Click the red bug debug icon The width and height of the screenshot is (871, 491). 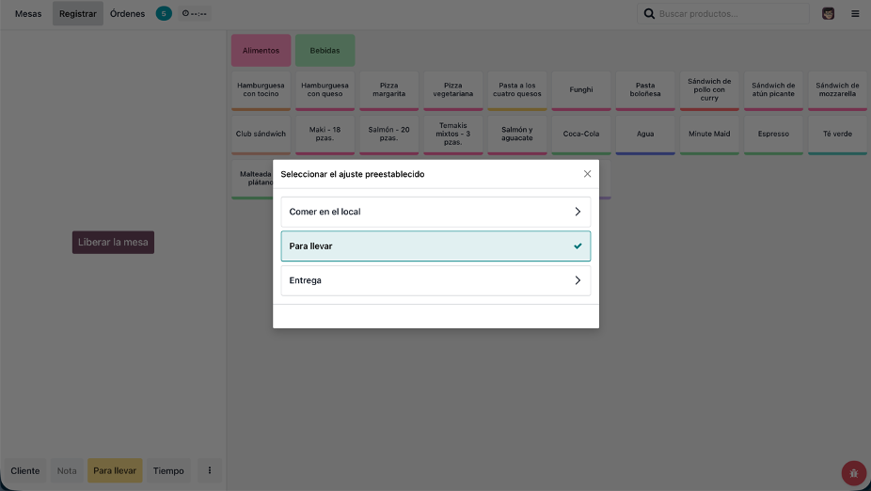[853, 473]
